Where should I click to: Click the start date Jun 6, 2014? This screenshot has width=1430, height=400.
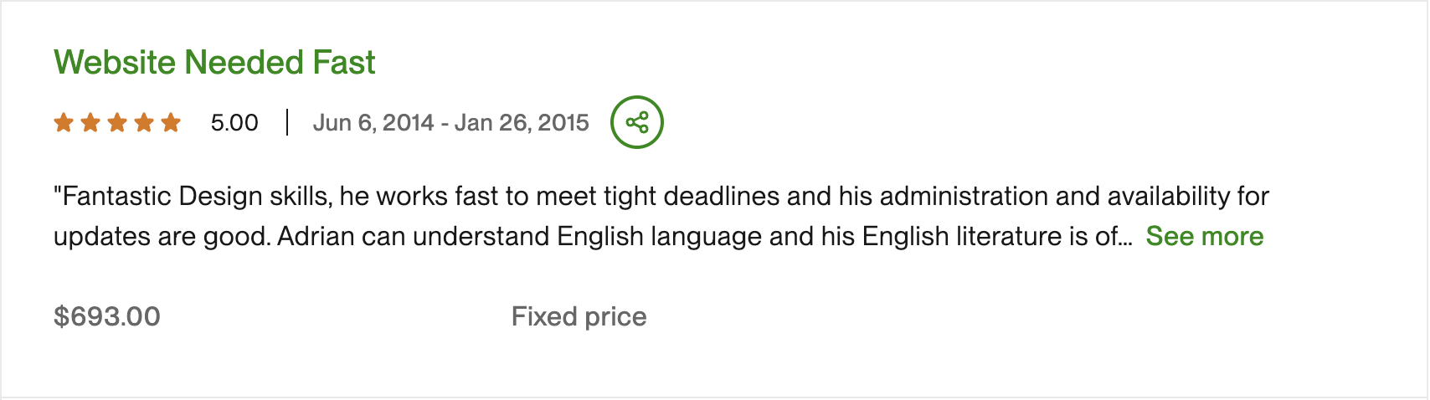(x=373, y=123)
